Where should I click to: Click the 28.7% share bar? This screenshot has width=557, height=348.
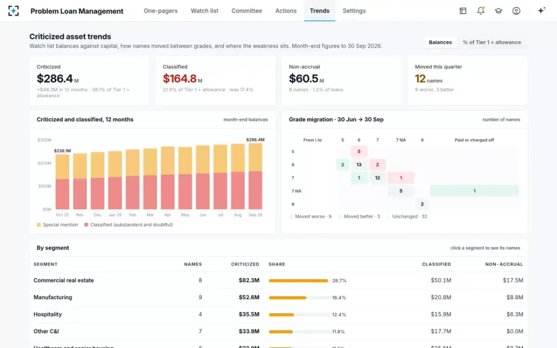click(298, 281)
